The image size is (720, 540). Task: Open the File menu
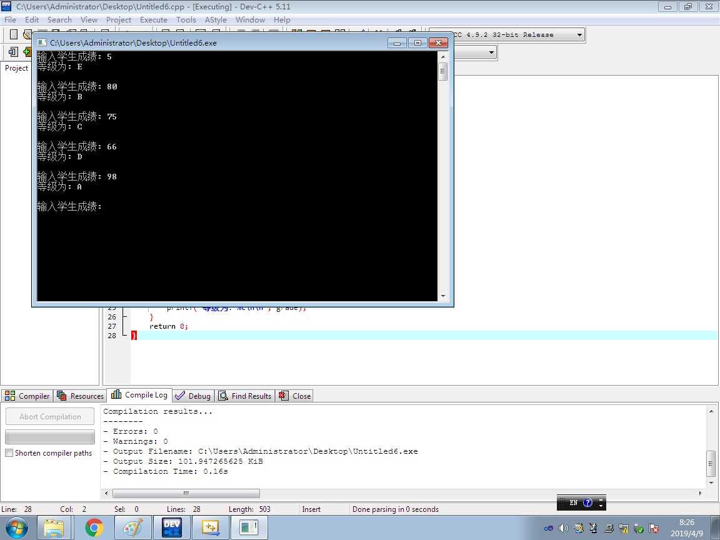[x=10, y=20]
